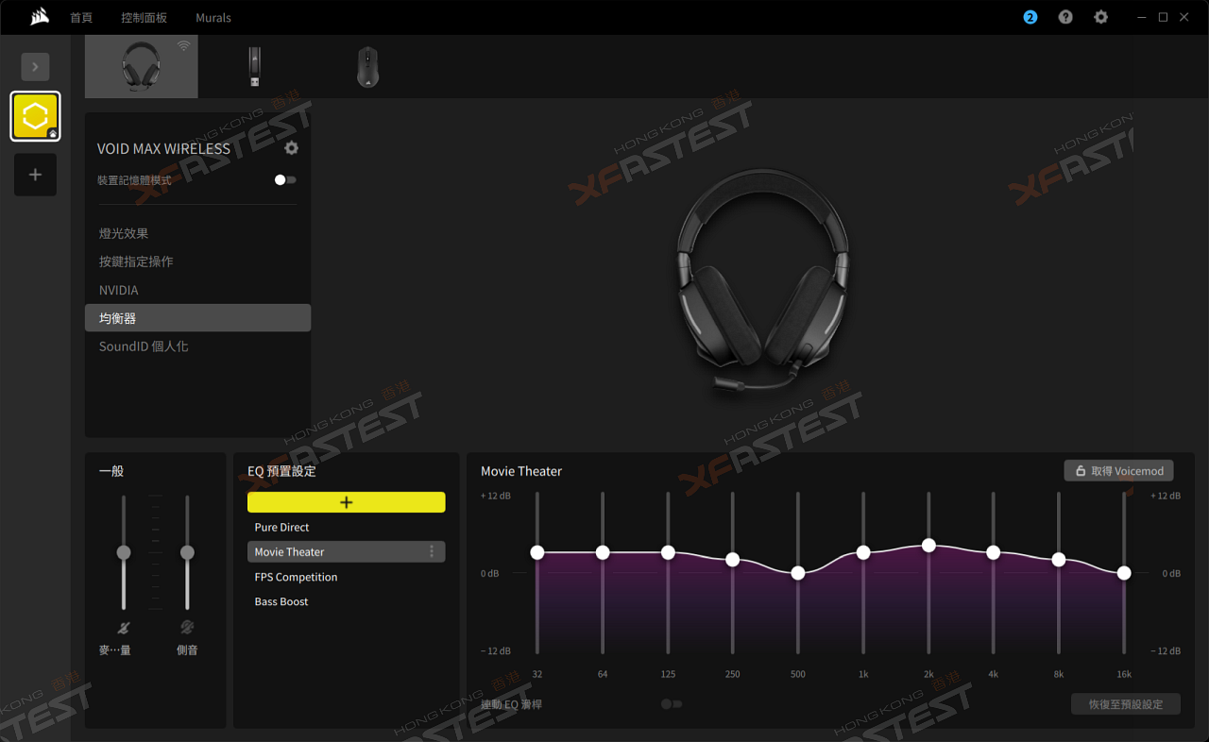Open the notifications badge icon
Image resolution: width=1209 pixels, height=742 pixels.
[1030, 17]
